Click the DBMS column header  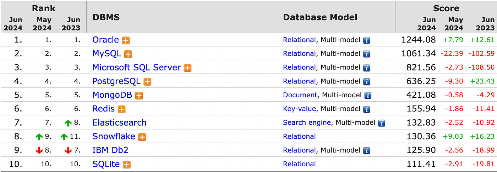point(106,17)
